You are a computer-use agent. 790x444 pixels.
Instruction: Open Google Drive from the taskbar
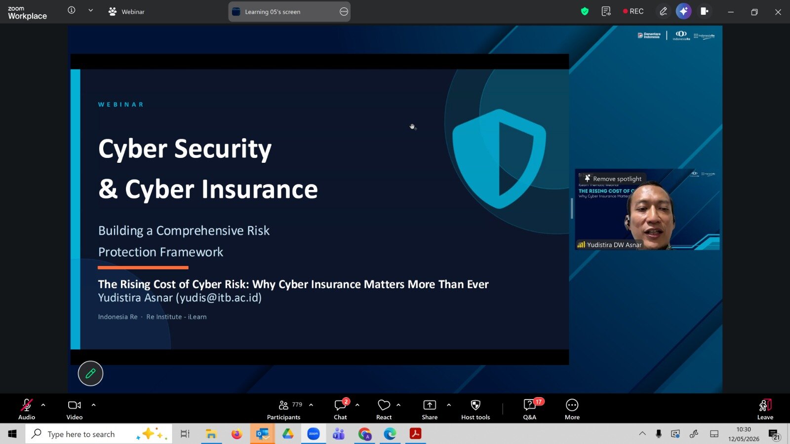click(x=288, y=434)
